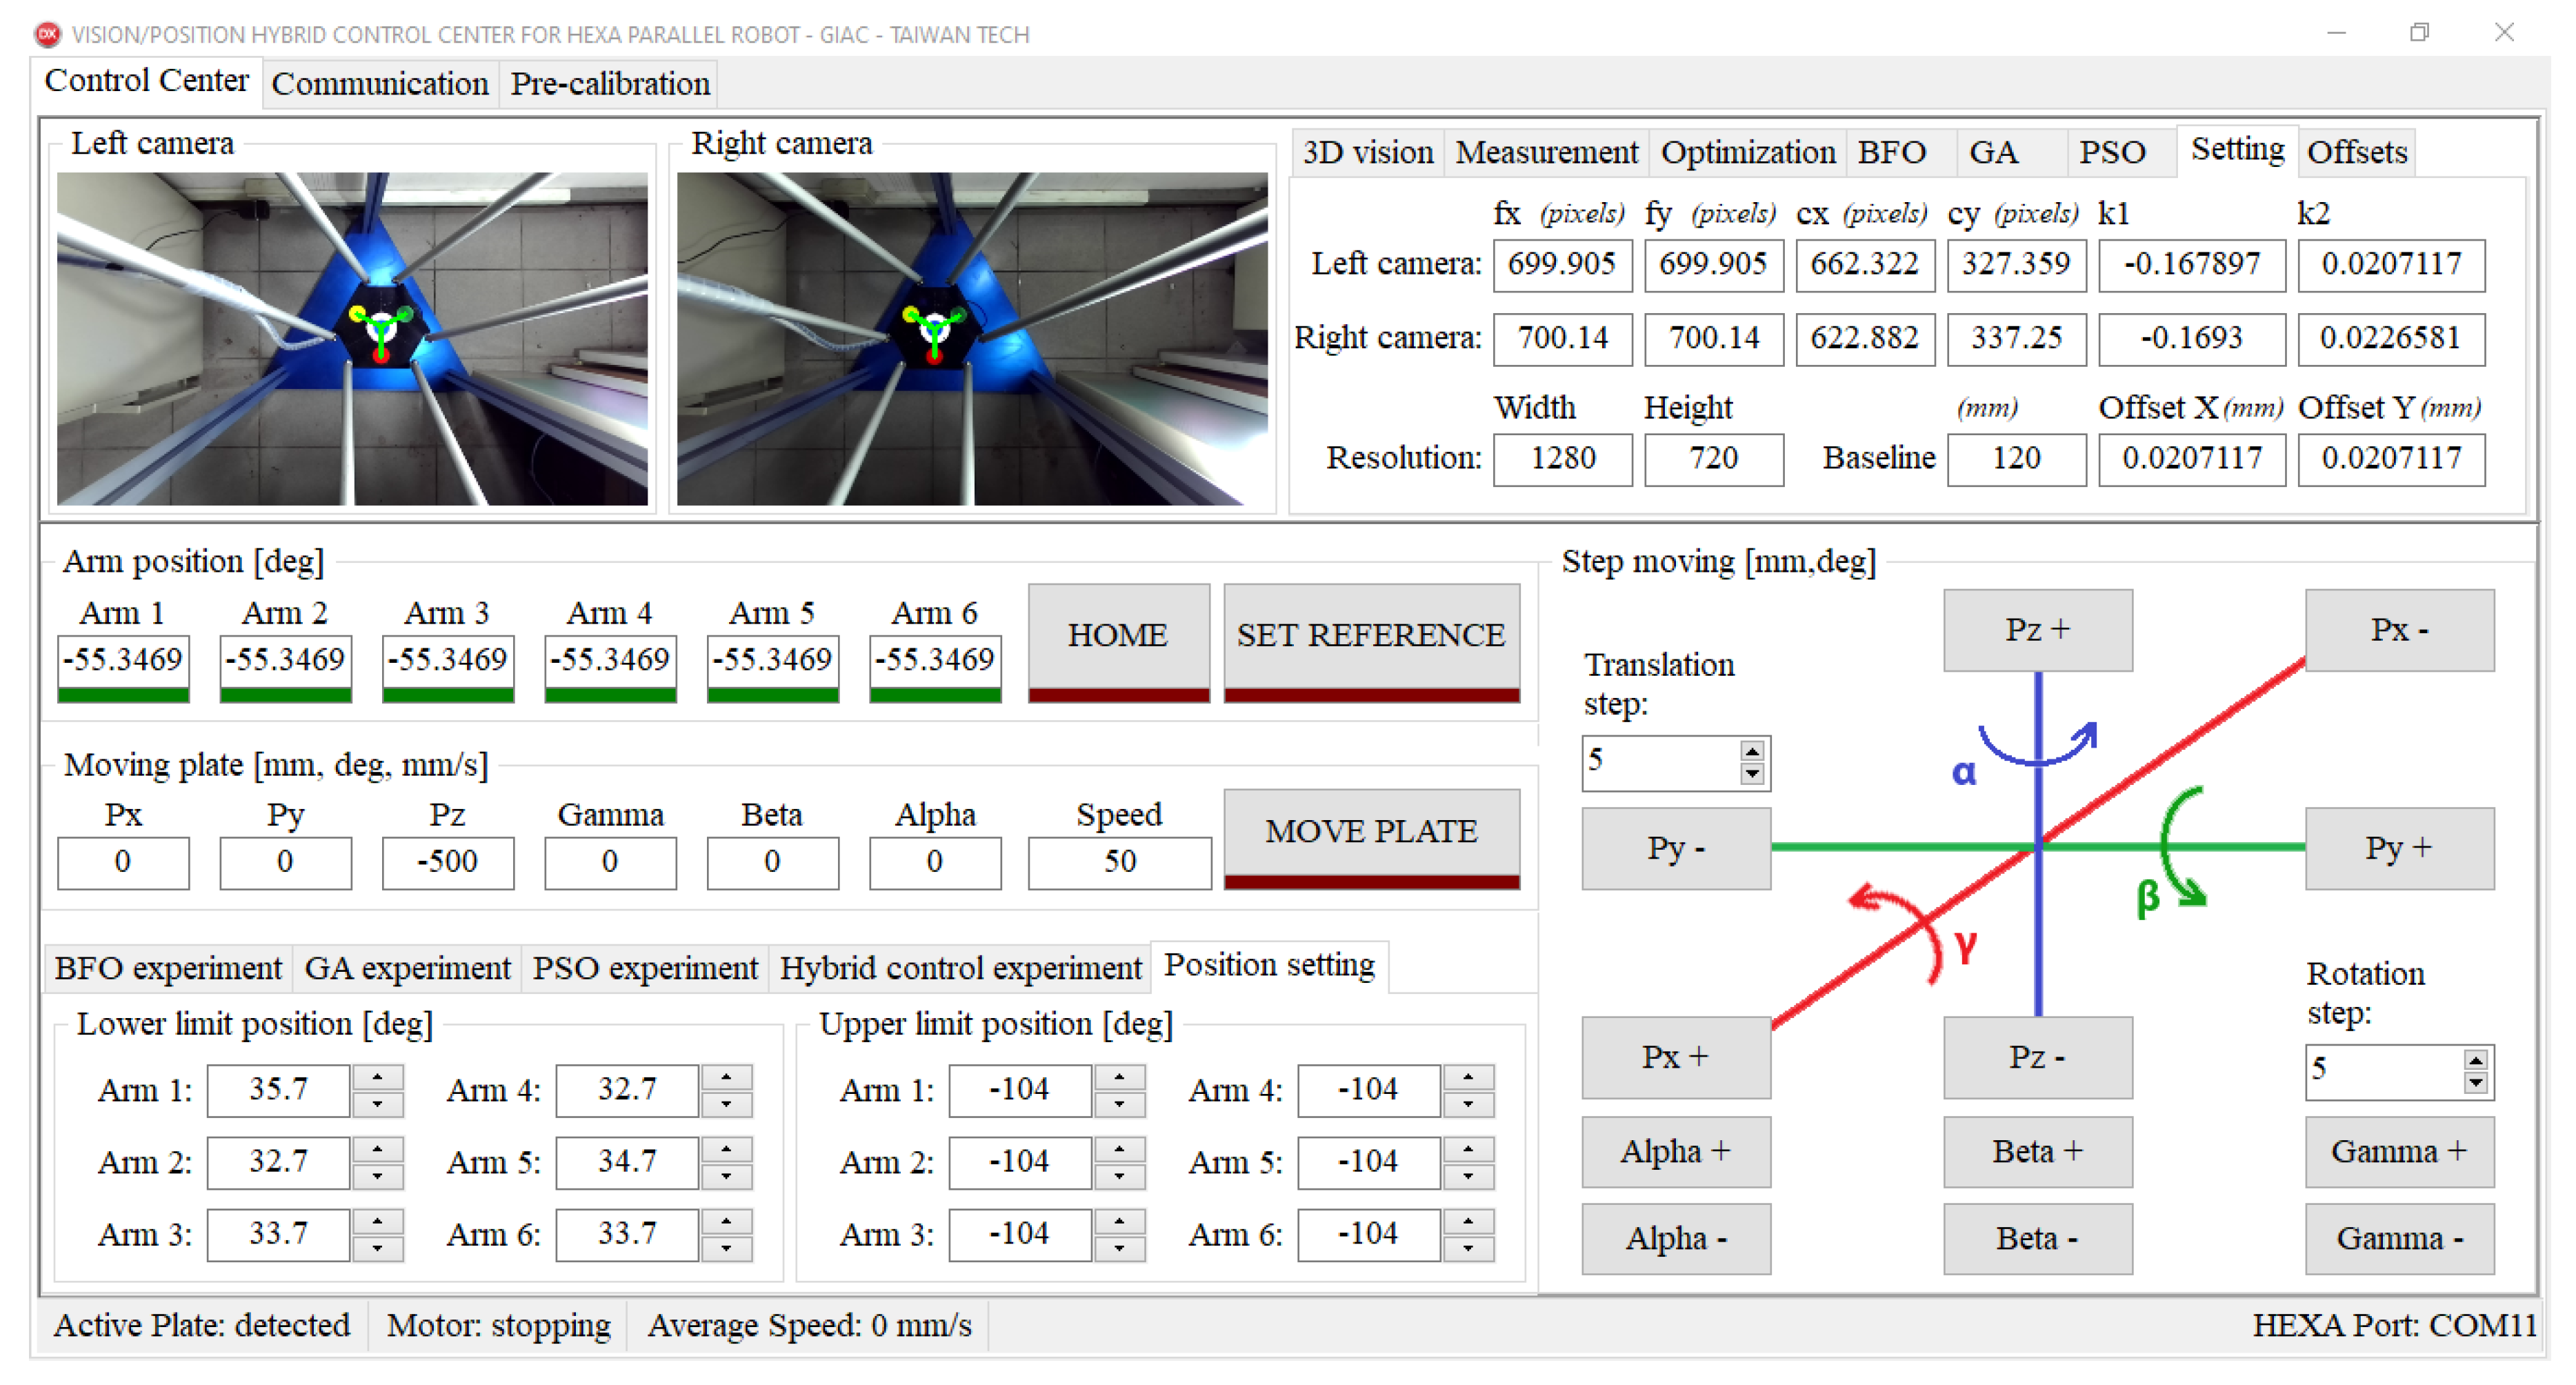Switch to the 3D vision tab
This screenshot has height=1385, width=2576.
[x=1367, y=152]
